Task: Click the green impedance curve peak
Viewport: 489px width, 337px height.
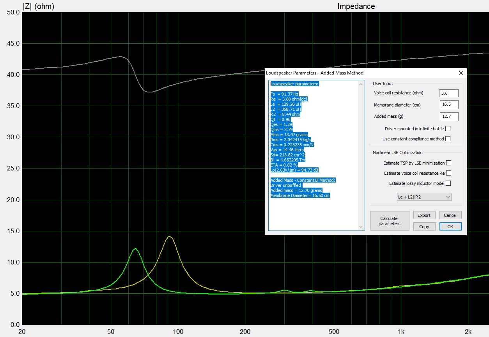Action: [135, 248]
